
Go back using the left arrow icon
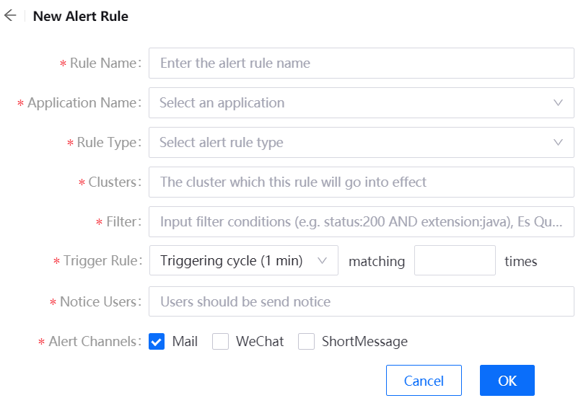point(10,16)
